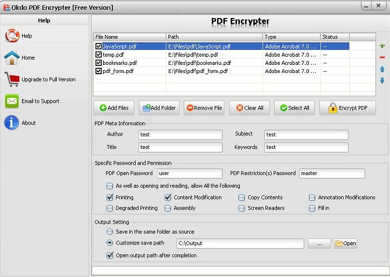Enable Annotation Modifications checkbox
This screenshot has height=277, width=390.
(312, 198)
